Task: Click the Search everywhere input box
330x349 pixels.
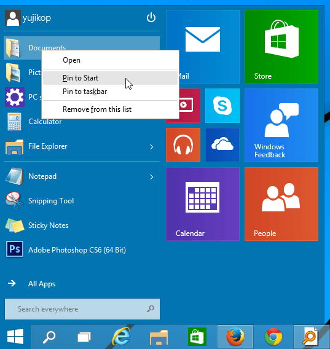Action: pos(82,309)
